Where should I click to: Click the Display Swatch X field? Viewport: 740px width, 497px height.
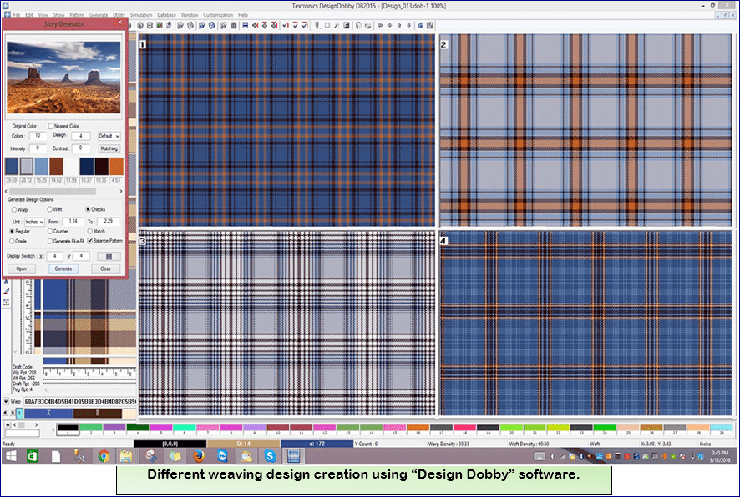(x=55, y=256)
